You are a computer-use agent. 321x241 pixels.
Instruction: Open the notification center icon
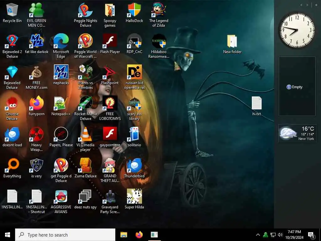click(x=311, y=235)
